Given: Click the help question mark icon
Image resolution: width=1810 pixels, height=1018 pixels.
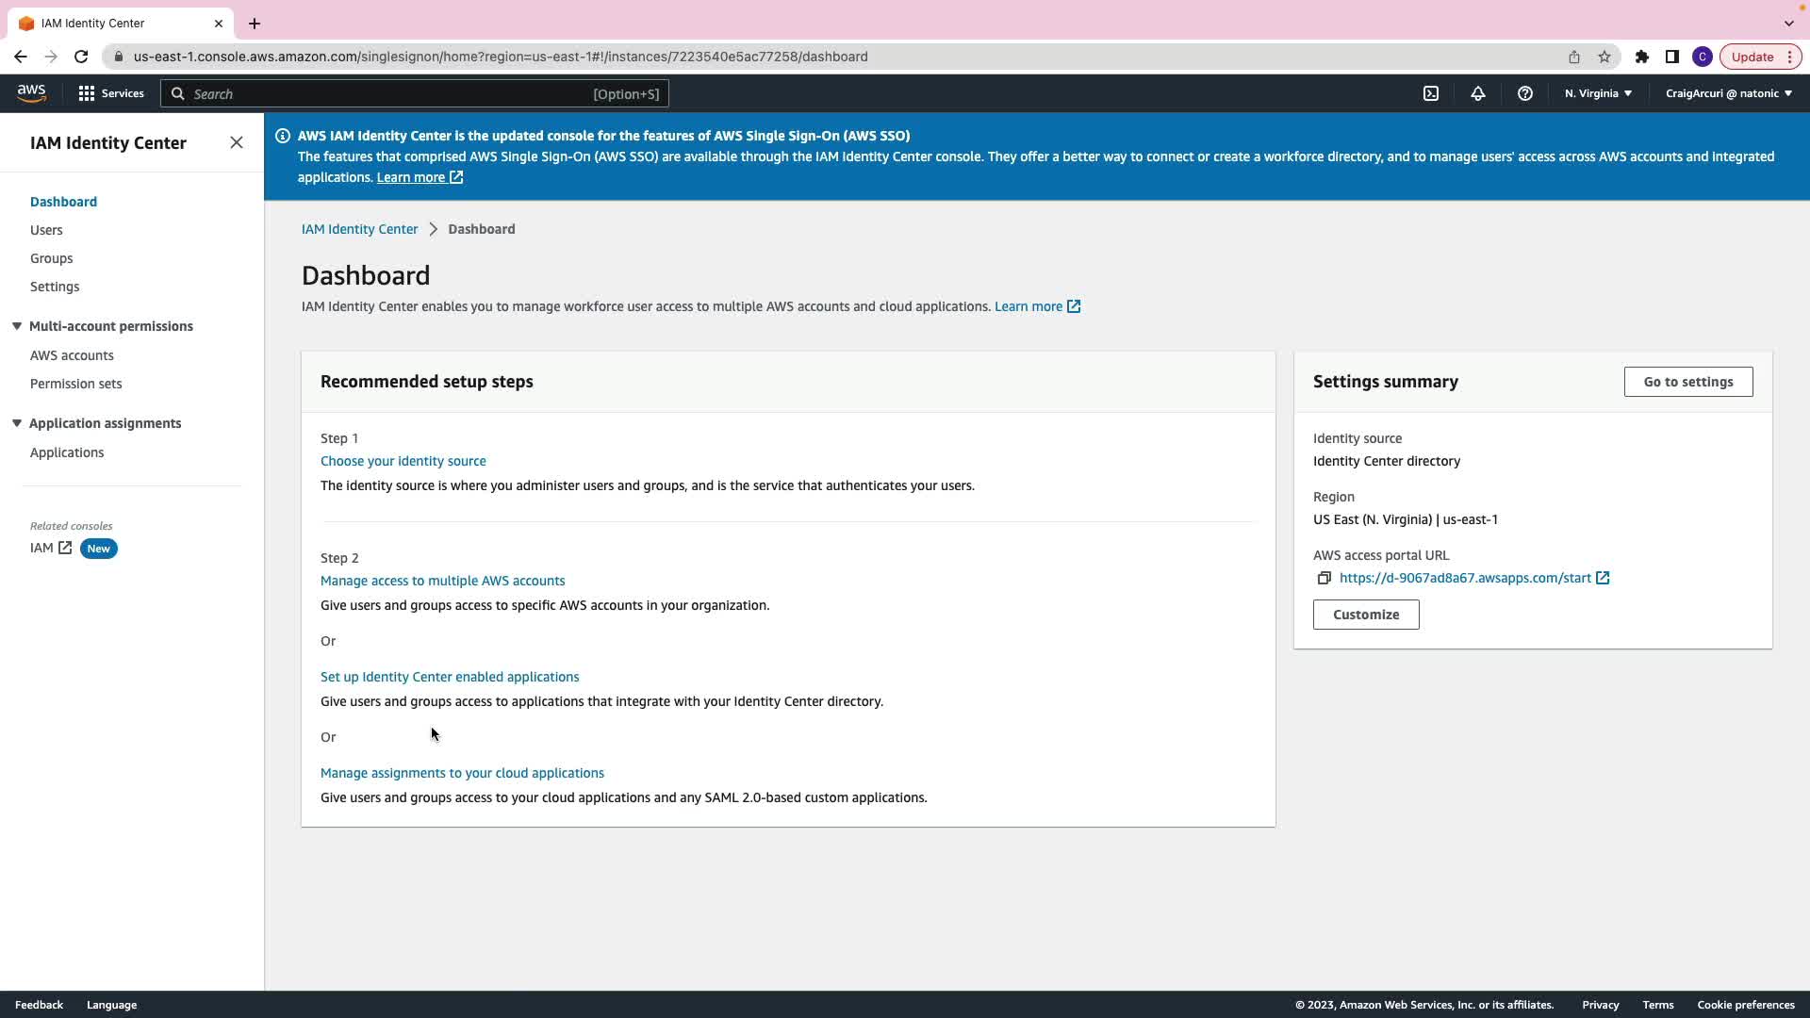Looking at the screenshot, I should coord(1524,93).
